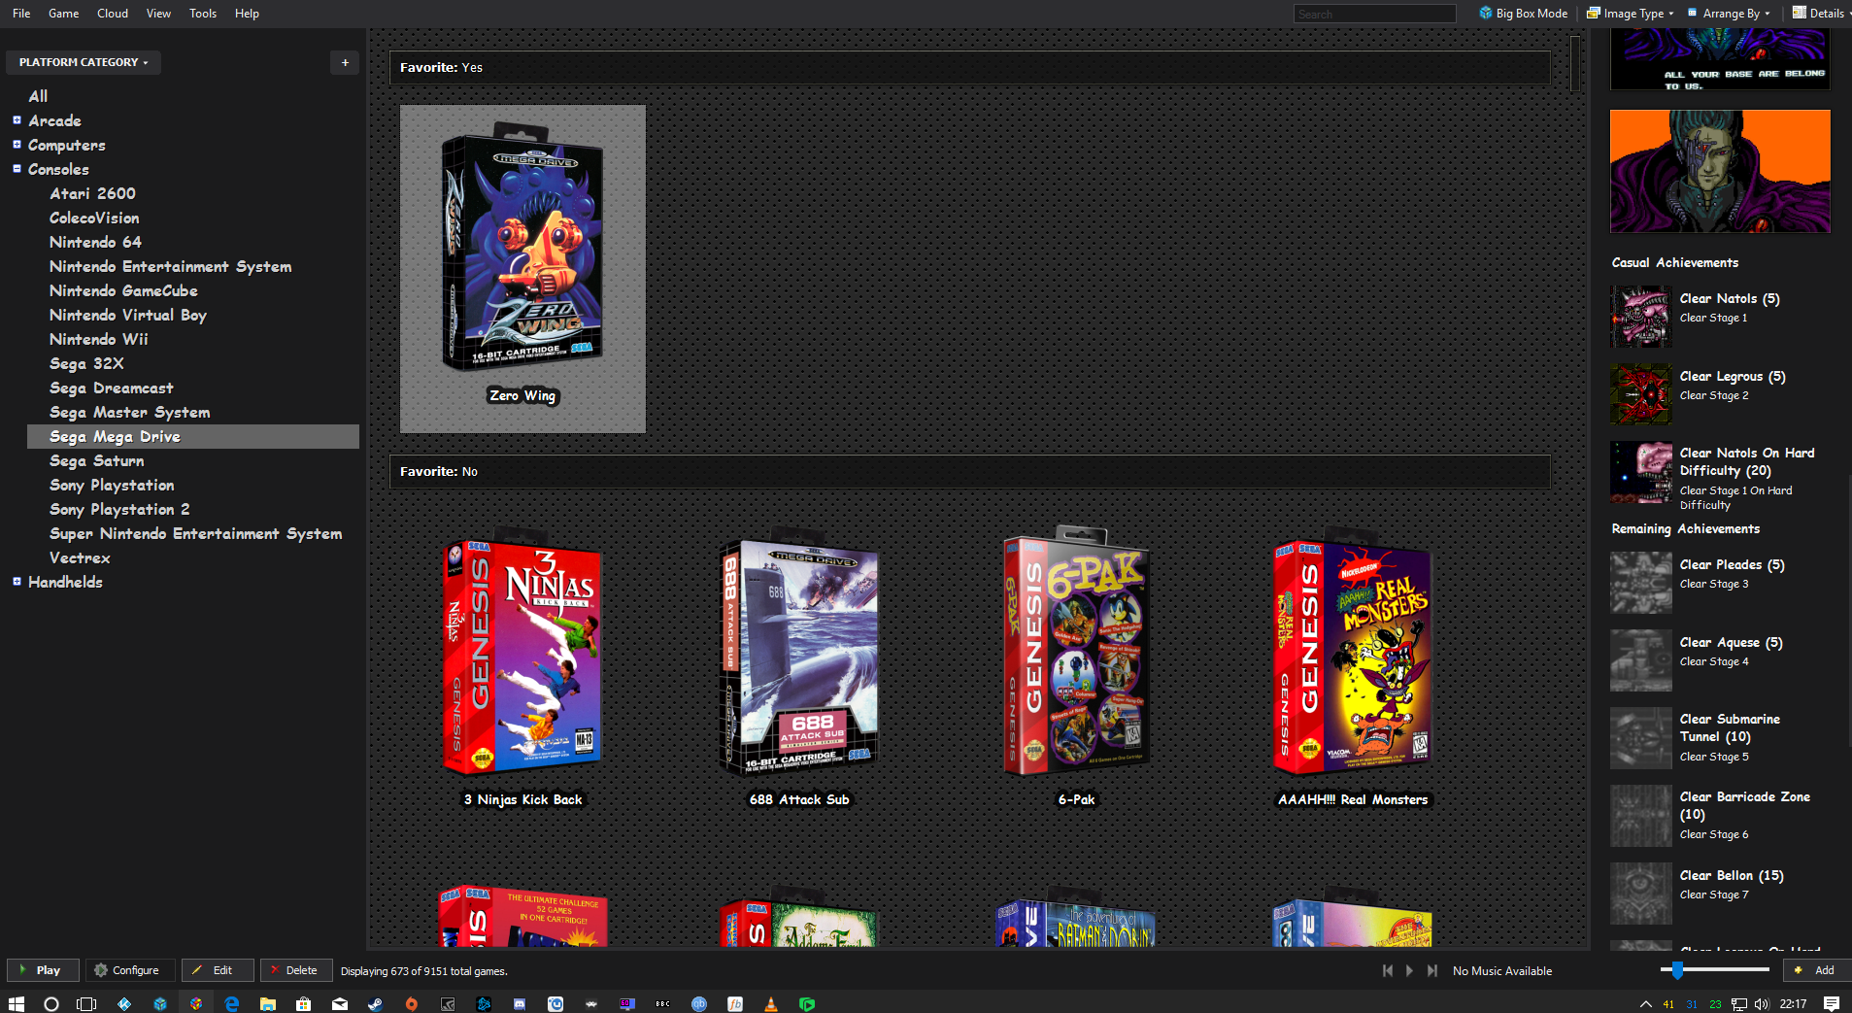The width and height of the screenshot is (1852, 1013).
Task: Open the Platform Category dropdown
Action: point(84,62)
